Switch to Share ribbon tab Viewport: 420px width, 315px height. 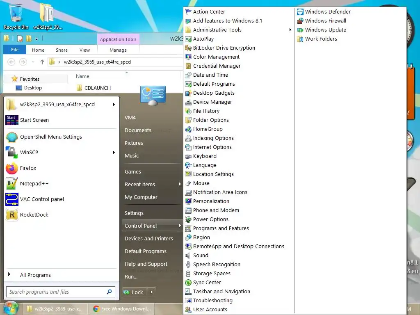62,50
